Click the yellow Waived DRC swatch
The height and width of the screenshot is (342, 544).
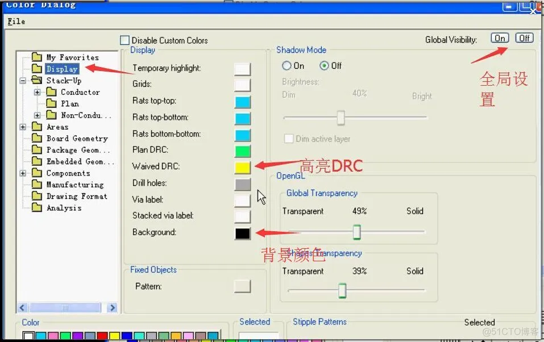pos(242,168)
